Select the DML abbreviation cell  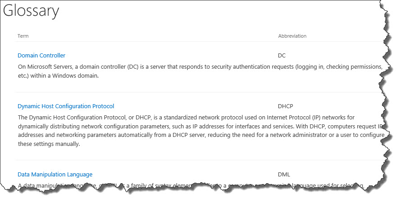pyautogui.click(x=284, y=174)
